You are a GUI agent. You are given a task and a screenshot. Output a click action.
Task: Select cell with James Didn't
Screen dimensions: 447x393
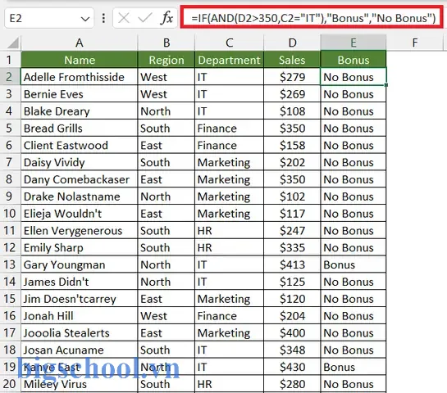pos(80,282)
